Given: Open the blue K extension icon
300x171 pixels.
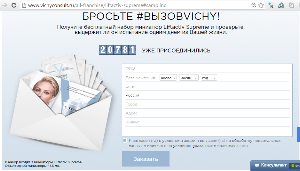Looking at the screenshot, I should click(271, 5).
